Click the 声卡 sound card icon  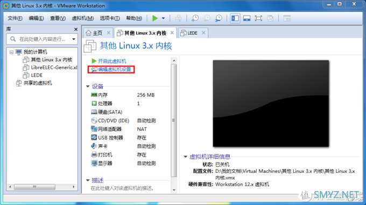click(94, 146)
